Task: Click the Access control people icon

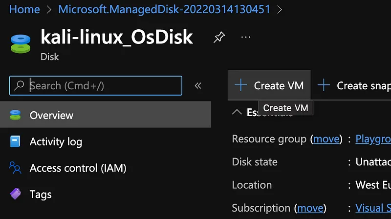Action: tap(15, 168)
